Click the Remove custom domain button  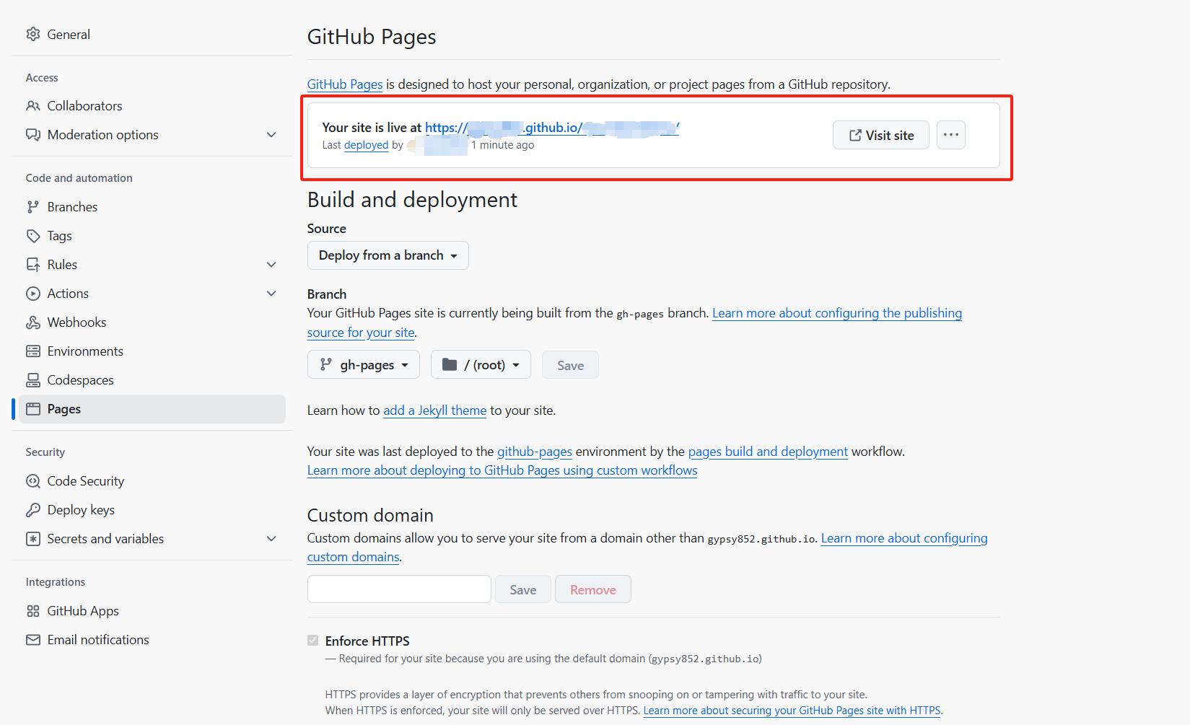coord(593,589)
